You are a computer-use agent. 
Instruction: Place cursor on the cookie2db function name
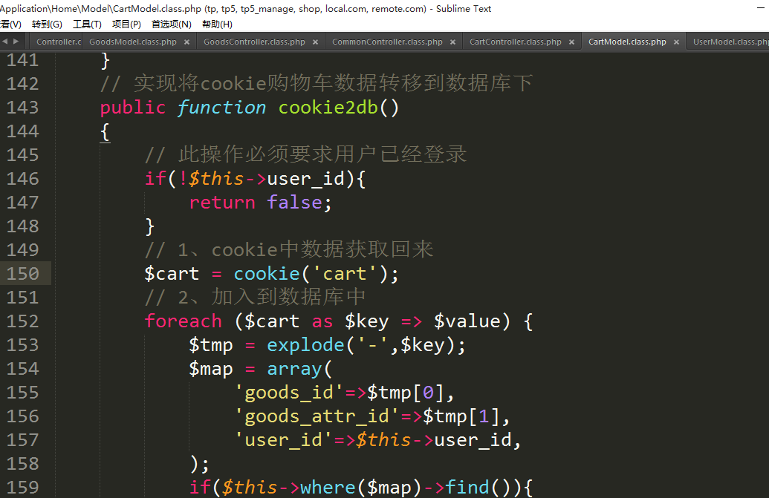point(328,108)
